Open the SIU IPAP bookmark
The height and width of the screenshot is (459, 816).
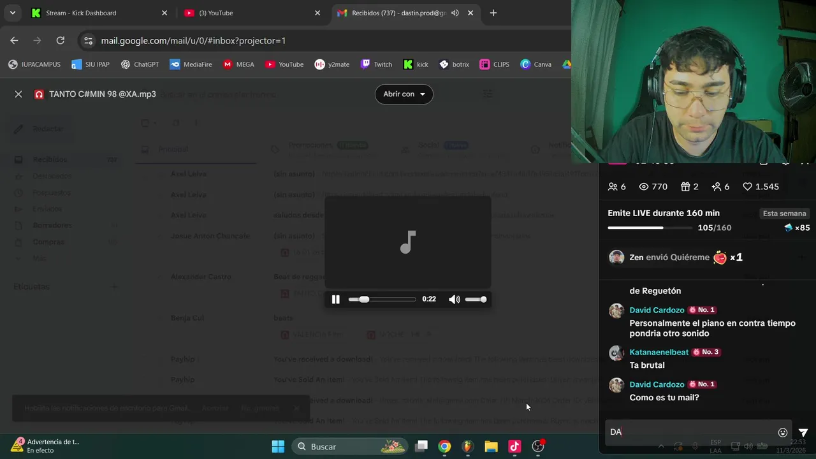pyautogui.click(x=92, y=64)
